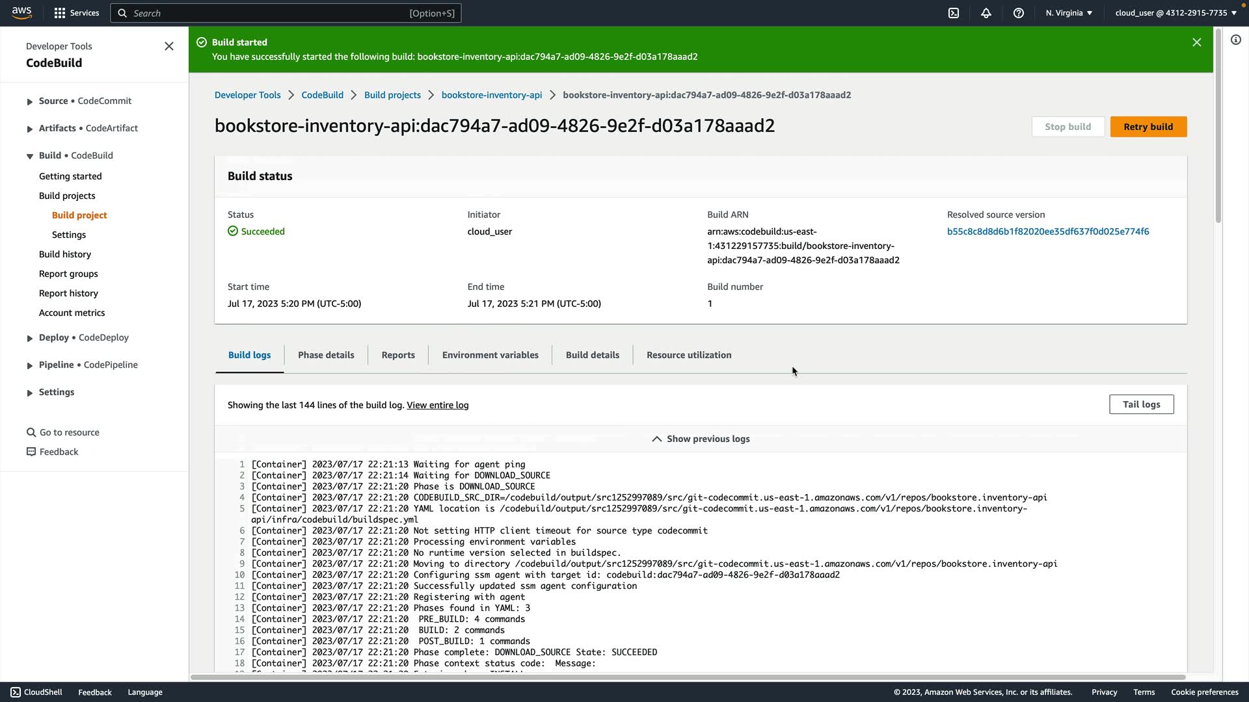Open the notifications bell icon
The width and height of the screenshot is (1249, 702).
pyautogui.click(x=986, y=13)
